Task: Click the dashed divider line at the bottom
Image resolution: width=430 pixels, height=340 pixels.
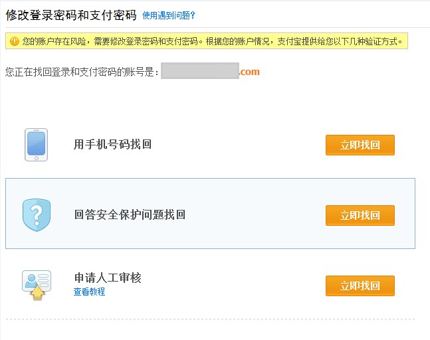Action: point(210,319)
